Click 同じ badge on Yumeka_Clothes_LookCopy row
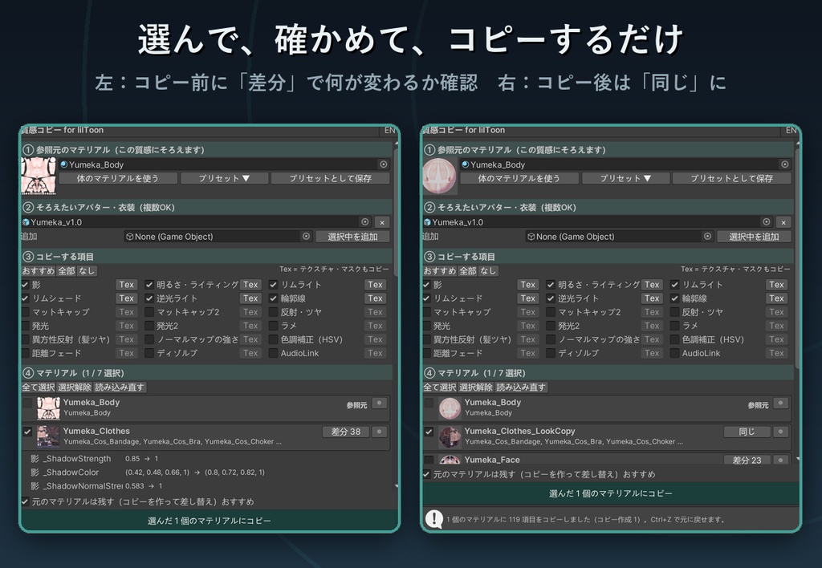 coord(747,432)
